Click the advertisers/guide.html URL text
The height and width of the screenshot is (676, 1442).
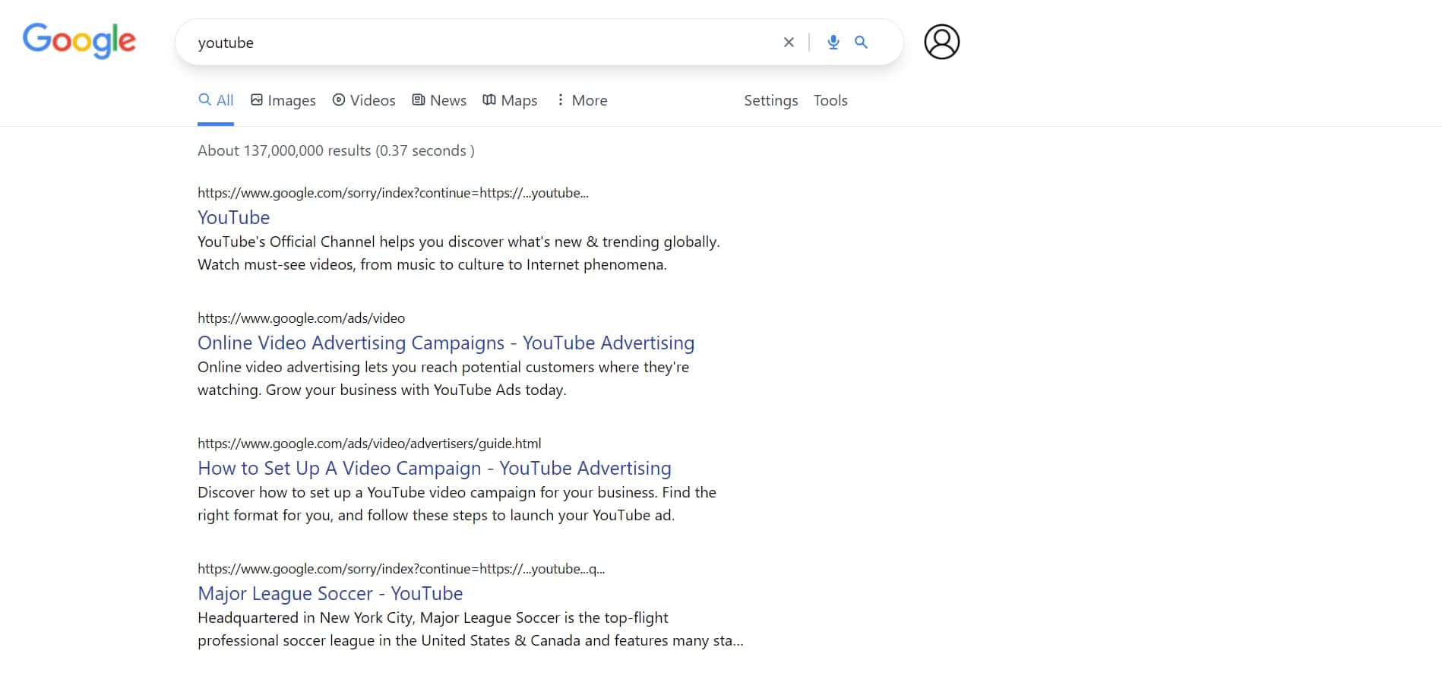tap(369, 444)
